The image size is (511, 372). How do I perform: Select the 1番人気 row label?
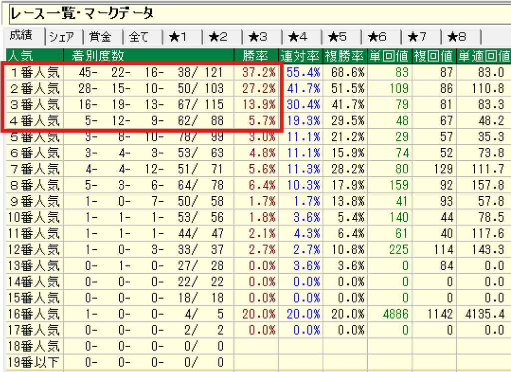35,72
